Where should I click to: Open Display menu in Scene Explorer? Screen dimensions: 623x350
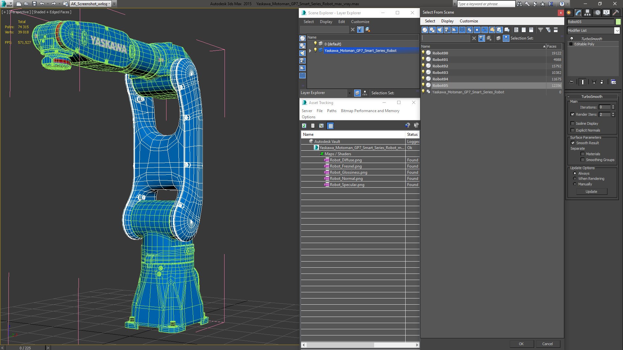coord(326,22)
